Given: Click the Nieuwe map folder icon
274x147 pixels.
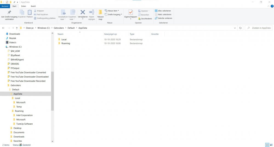Looking at the screenshot, I should [100, 13].
